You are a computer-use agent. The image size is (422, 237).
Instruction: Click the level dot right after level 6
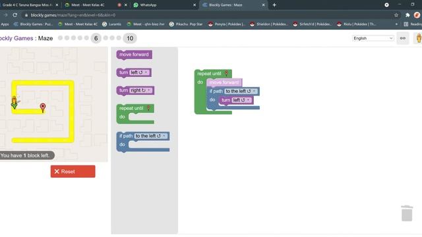(x=105, y=38)
